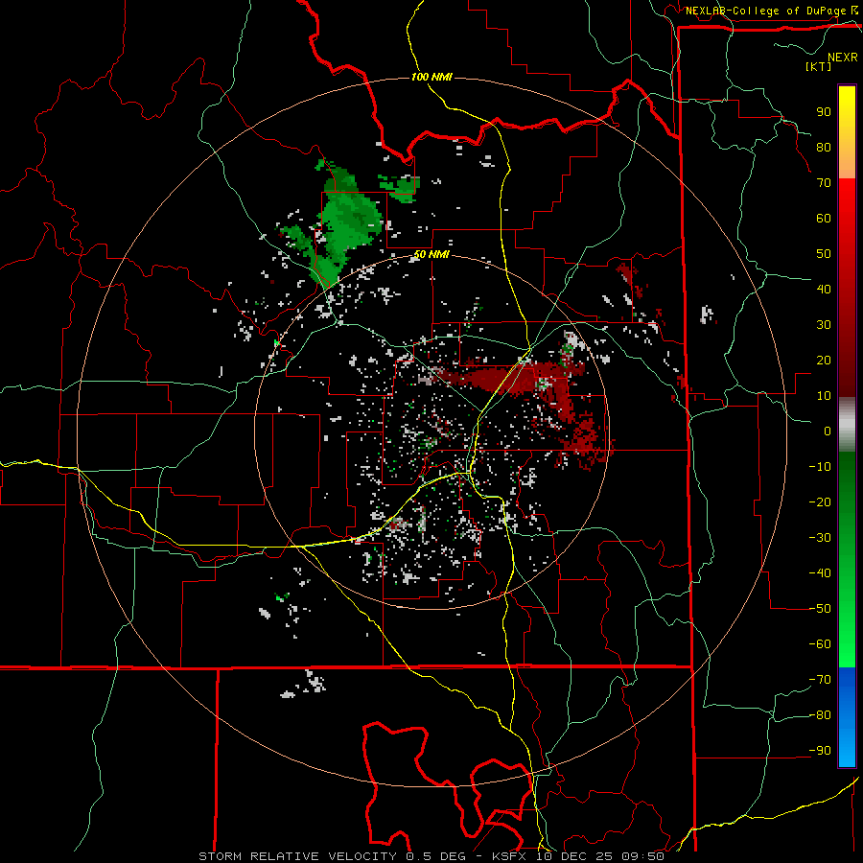The width and height of the screenshot is (863, 863).
Task: Click the 80 value on velocity scale
Action: [824, 148]
